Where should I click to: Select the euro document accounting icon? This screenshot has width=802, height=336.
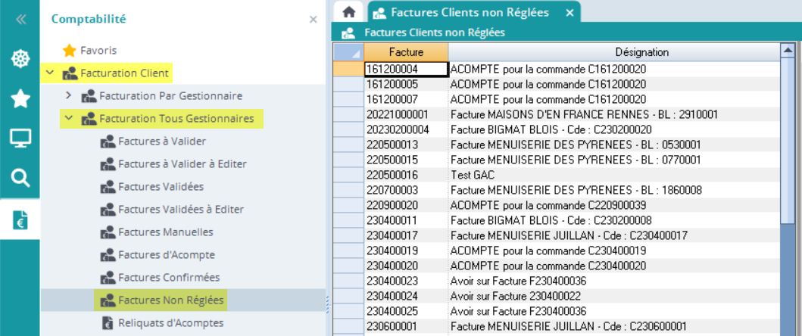point(20,219)
